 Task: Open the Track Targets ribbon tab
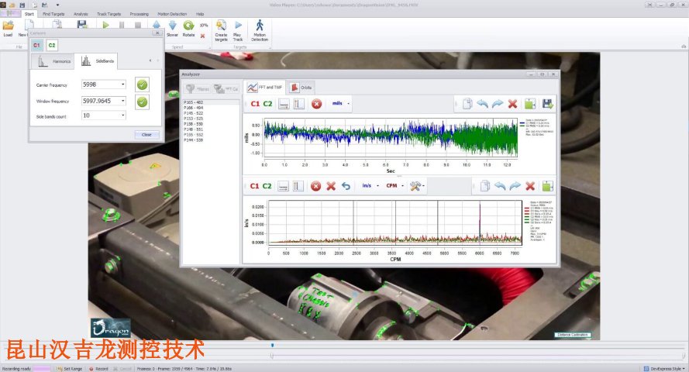click(108, 14)
